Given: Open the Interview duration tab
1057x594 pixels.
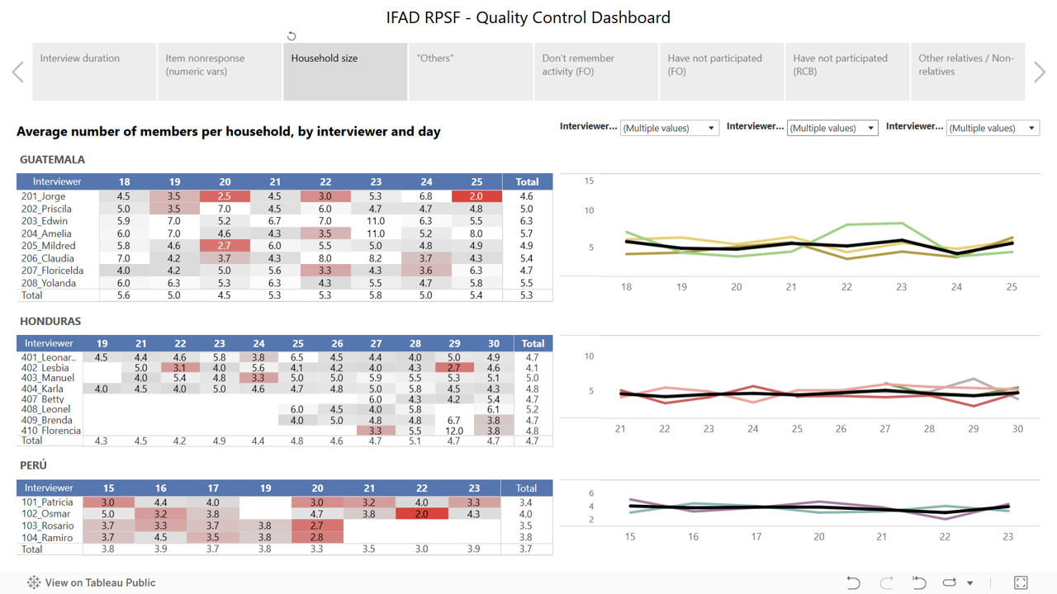Looking at the screenshot, I should coord(94,72).
